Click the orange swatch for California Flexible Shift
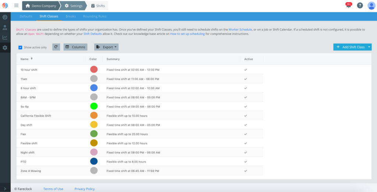The height and width of the screenshot is (192, 377). 94,115
